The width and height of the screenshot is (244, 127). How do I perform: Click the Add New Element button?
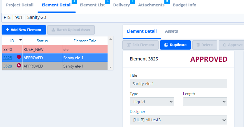pos(24,30)
